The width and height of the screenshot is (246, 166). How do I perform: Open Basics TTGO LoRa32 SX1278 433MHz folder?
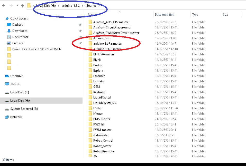[x=37, y=49]
